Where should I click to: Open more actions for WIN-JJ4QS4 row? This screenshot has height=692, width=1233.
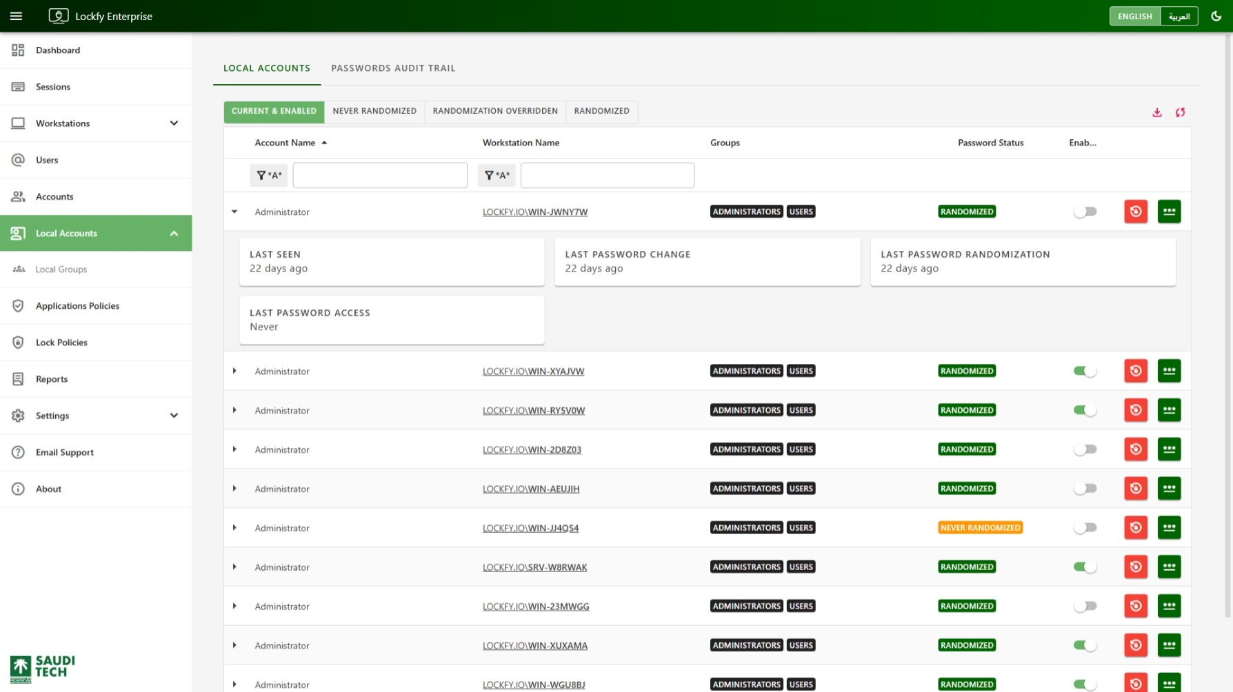1170,528
